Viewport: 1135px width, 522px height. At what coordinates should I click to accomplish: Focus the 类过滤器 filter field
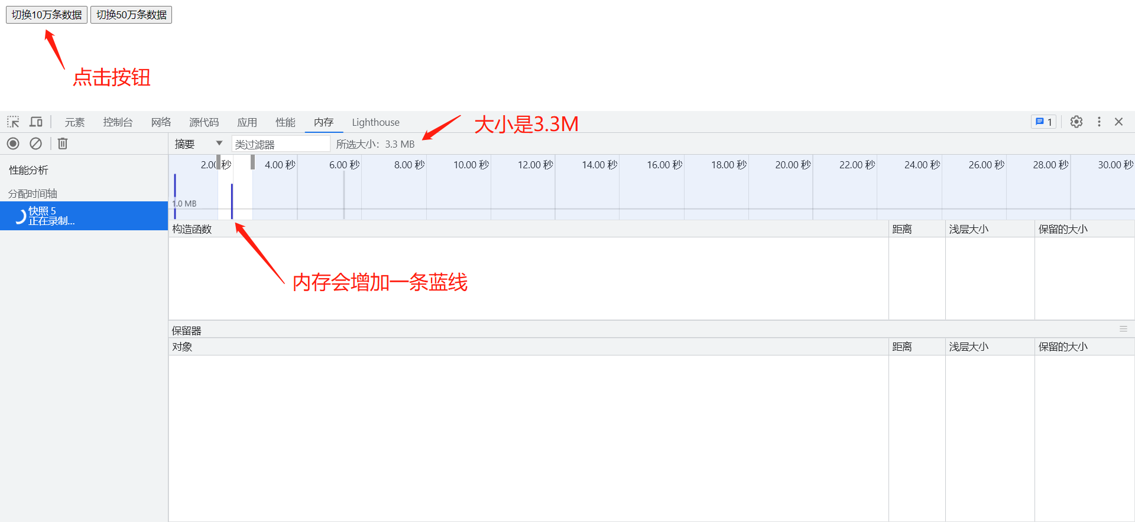coord(281,144)
